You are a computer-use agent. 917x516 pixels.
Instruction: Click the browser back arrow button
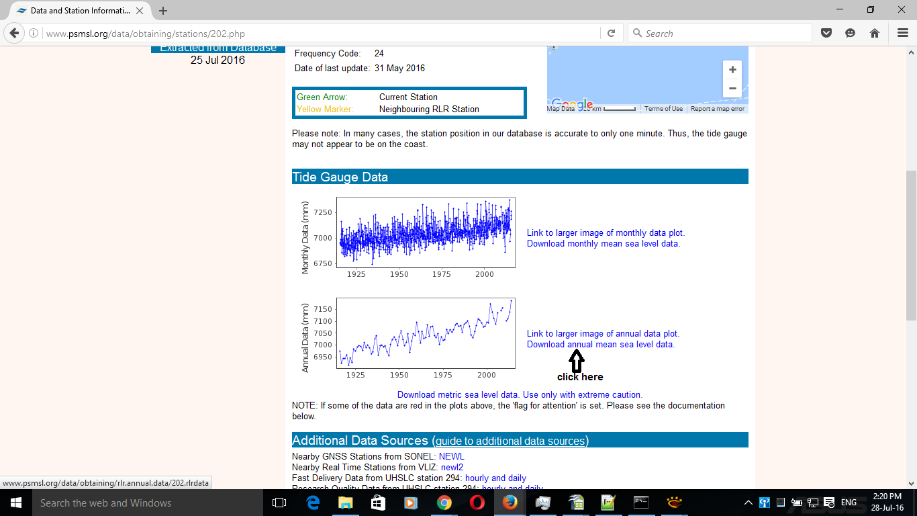click(15, 34)
